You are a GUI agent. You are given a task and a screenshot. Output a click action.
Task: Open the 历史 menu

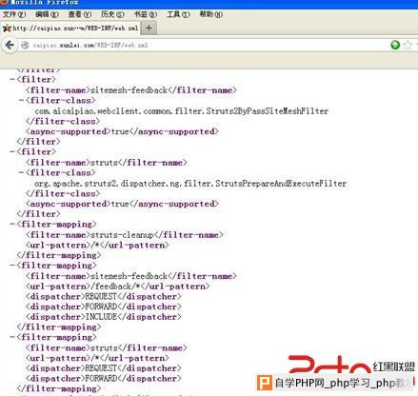[x=112, y=14]
